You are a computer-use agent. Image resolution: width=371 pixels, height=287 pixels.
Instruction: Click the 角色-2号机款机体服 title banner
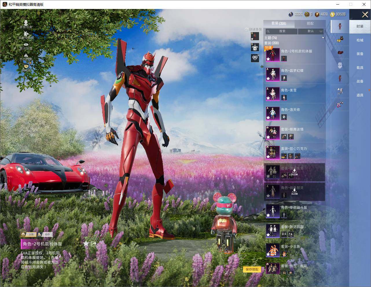[43, 244]
